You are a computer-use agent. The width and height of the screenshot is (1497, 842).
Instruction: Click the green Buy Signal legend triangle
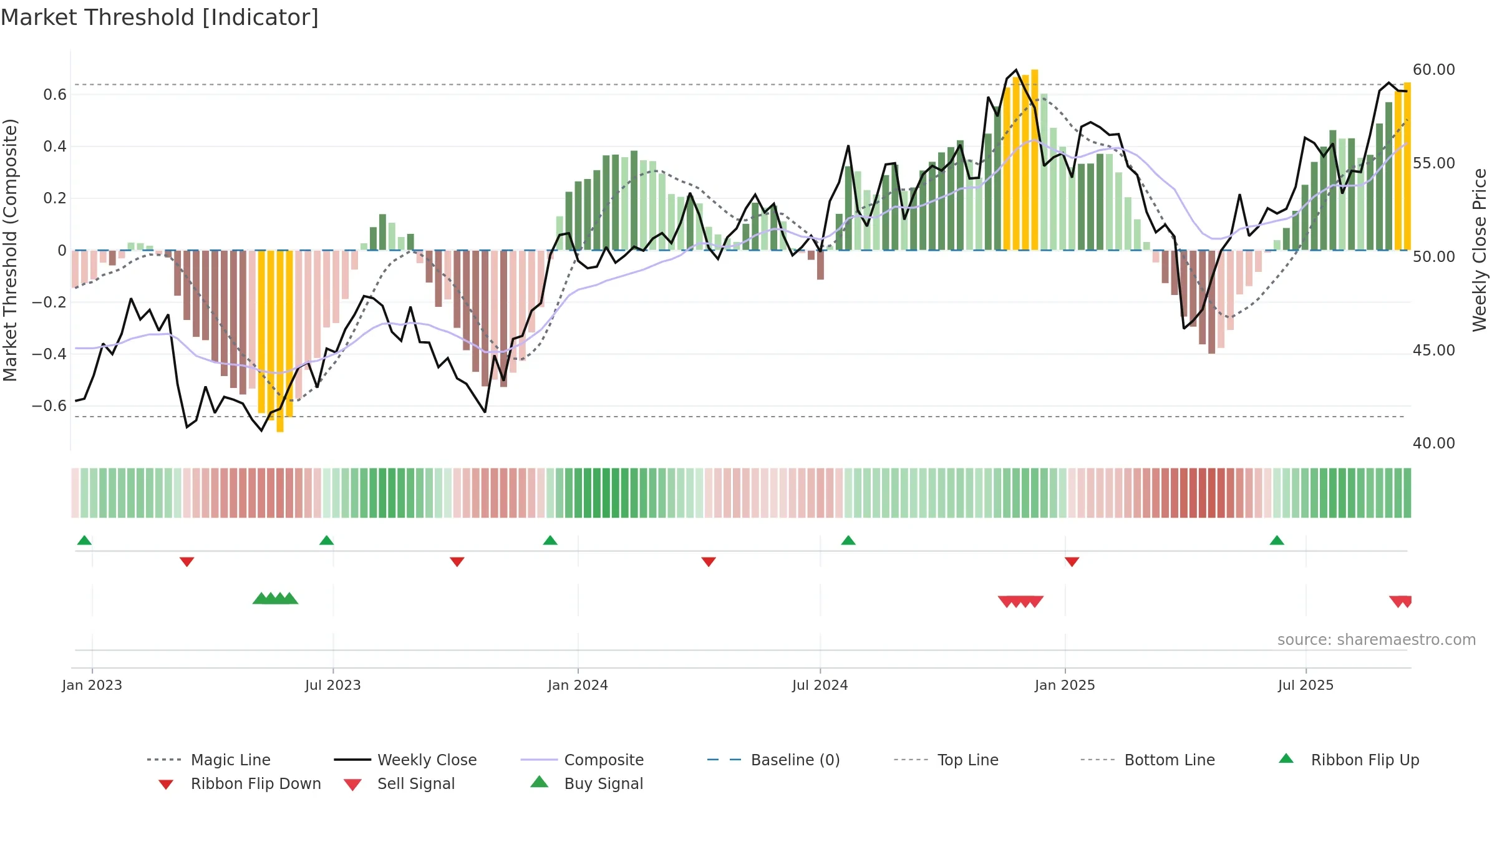pyautogui.click(x=540, y=782)
